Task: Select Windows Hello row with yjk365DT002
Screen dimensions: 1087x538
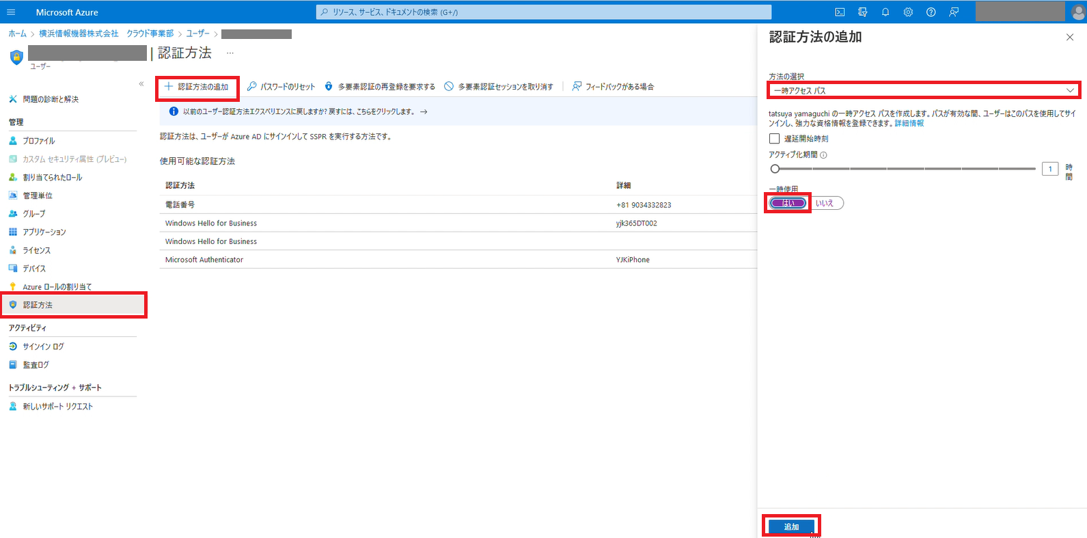Action: pos(458,223)
